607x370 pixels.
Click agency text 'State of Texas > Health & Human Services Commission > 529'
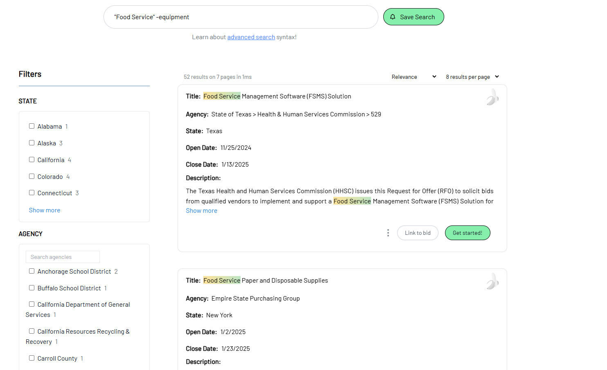coord(296,114)
